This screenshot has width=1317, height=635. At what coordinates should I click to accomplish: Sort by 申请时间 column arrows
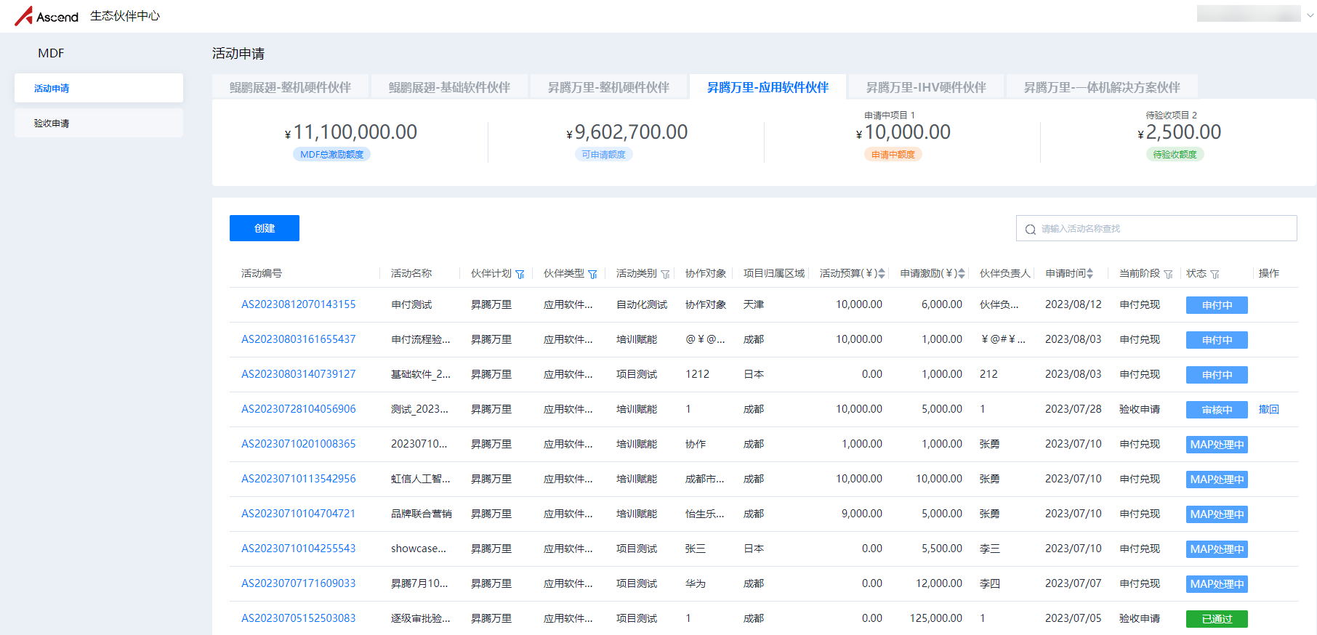click(1090, 274)
